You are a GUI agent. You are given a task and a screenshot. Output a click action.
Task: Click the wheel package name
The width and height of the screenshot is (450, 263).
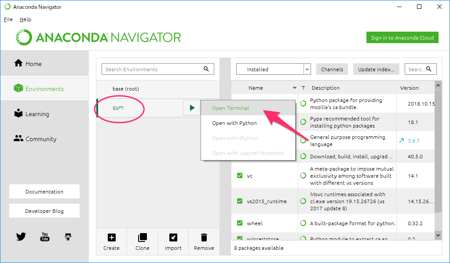[x=255, y=223]
